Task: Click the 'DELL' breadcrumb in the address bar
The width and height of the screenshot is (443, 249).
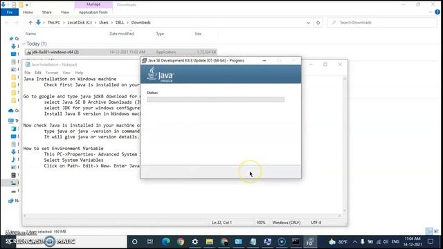Action: tap(120, 22)
